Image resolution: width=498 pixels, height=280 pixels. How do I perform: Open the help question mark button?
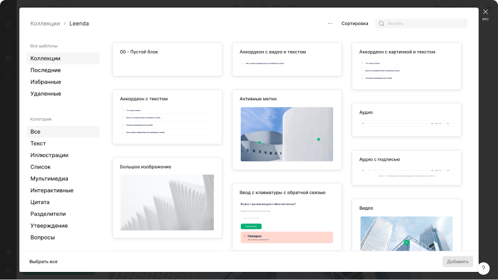pos(484,268)
